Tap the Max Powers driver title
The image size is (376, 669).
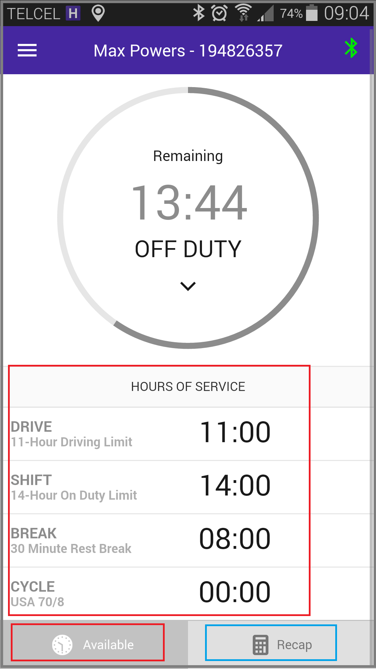pyautogui.click(x=188, y=51)
